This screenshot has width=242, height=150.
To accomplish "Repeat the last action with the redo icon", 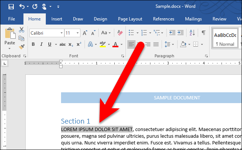I will [x=35, y=6].
